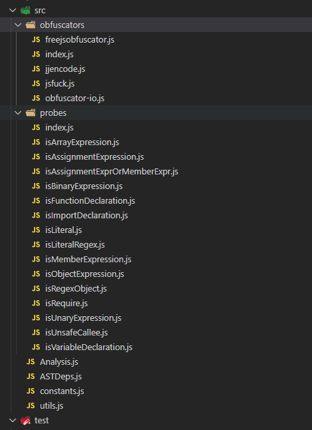Click JS icon beside obfuscator-io.js
Screen dimensions: 312x430
(36, 98)
